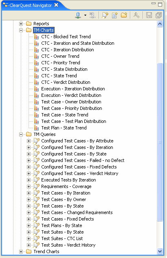
Task: Maximize the ClearQuest Navigator view
Action: [160, 4]
